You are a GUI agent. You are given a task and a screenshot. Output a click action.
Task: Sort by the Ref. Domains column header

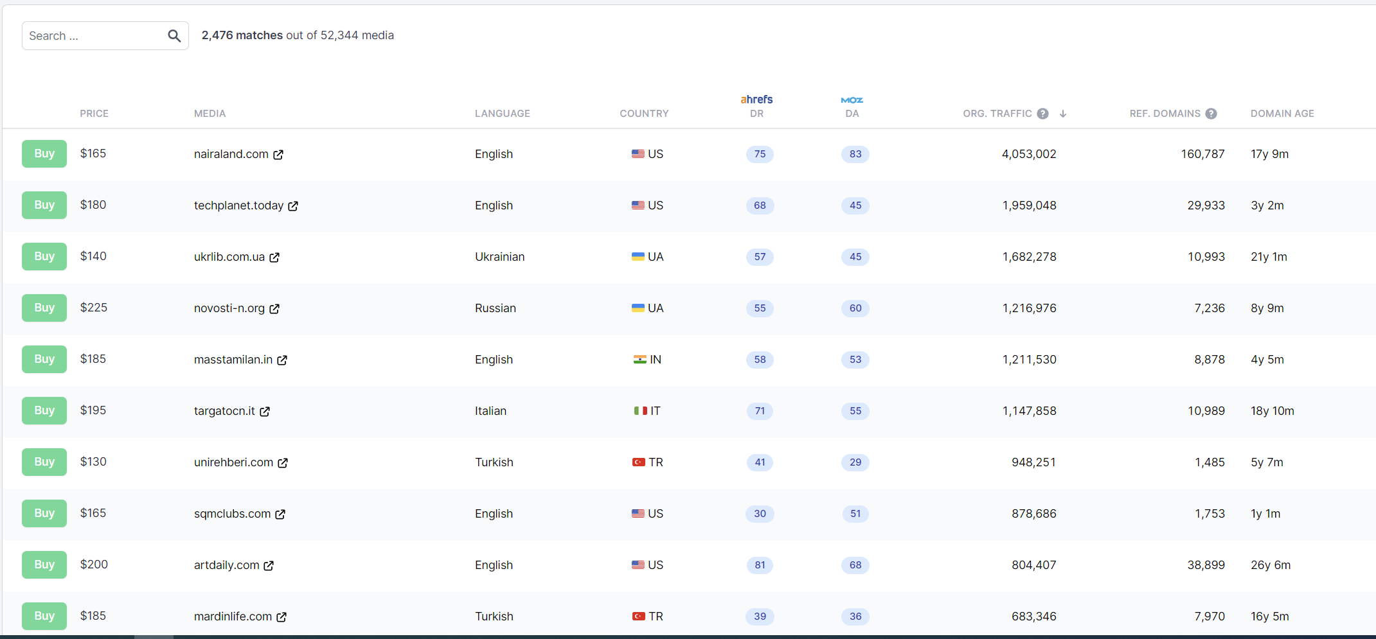[1165, 114]
